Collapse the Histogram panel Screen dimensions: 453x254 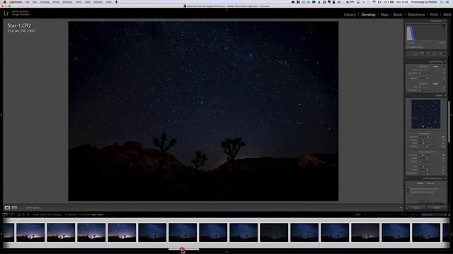445,20
